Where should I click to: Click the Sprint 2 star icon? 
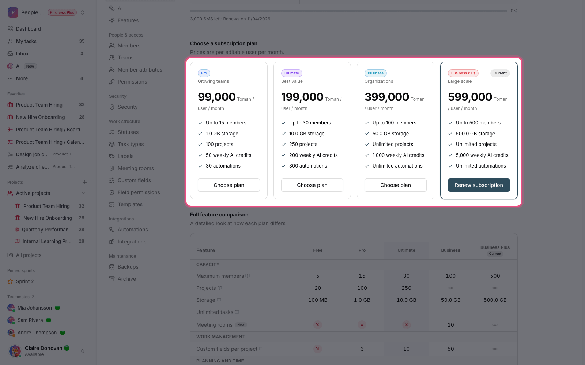(10, 281)
